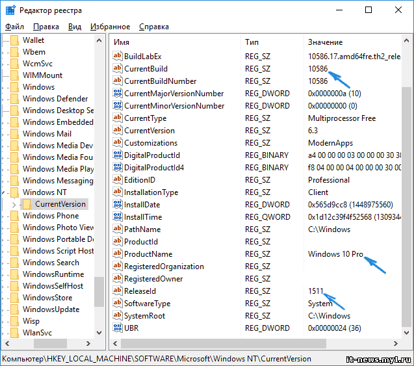Viewport: 414px width, 366px height.
Task: Click the BuildLabEx string value icon
Action: pos(117,56)
